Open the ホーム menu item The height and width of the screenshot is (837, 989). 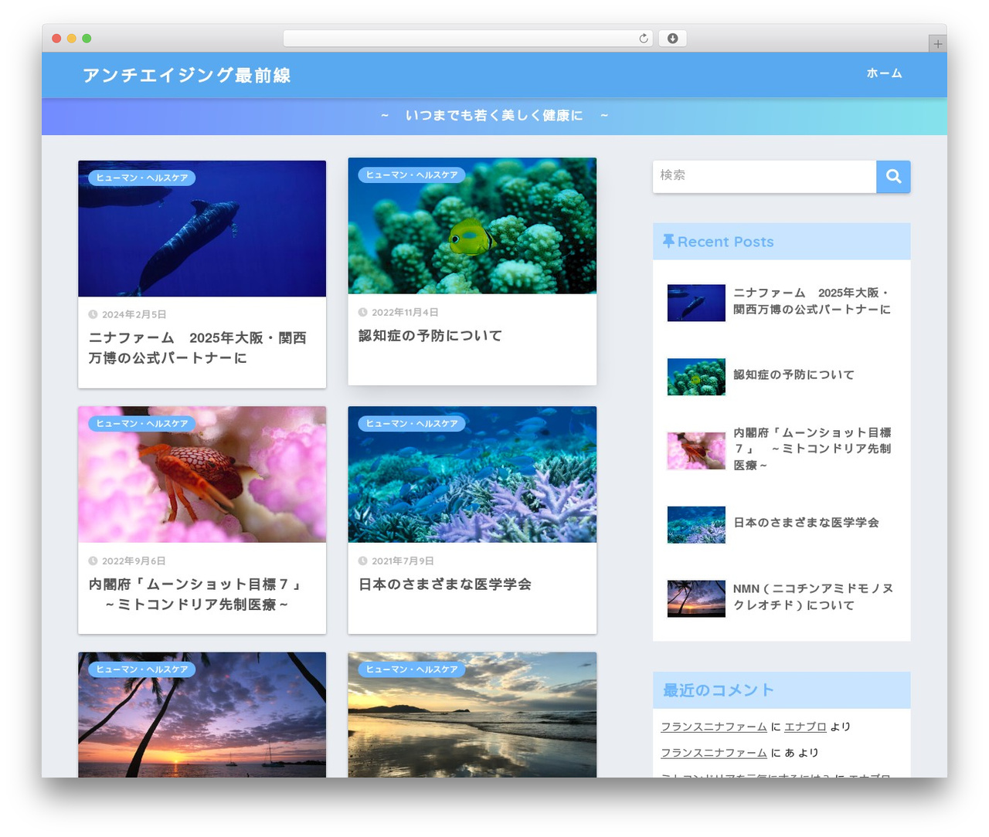pyautogui.click(x=884, y=73)
